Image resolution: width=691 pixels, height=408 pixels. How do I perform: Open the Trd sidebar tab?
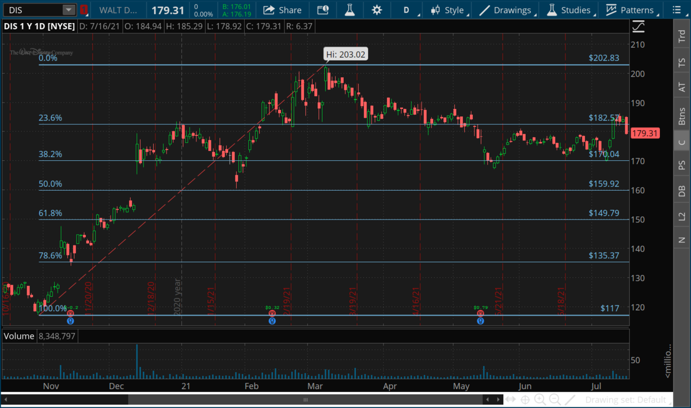pyautogui.click(x=682, y=35)
